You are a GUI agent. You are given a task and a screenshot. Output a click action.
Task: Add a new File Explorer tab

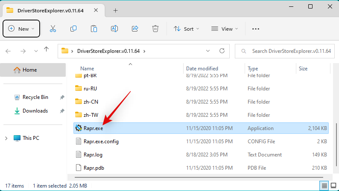[115, 10]
